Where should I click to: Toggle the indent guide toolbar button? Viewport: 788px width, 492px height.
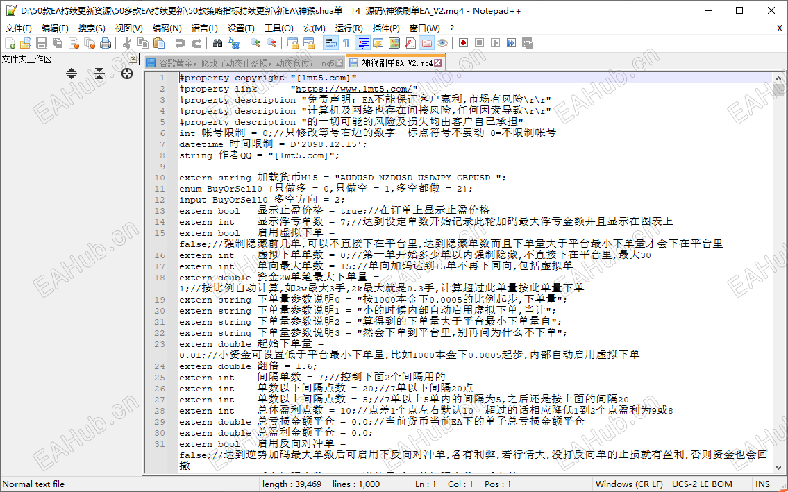pyautogui.click(x=362, y=43)
